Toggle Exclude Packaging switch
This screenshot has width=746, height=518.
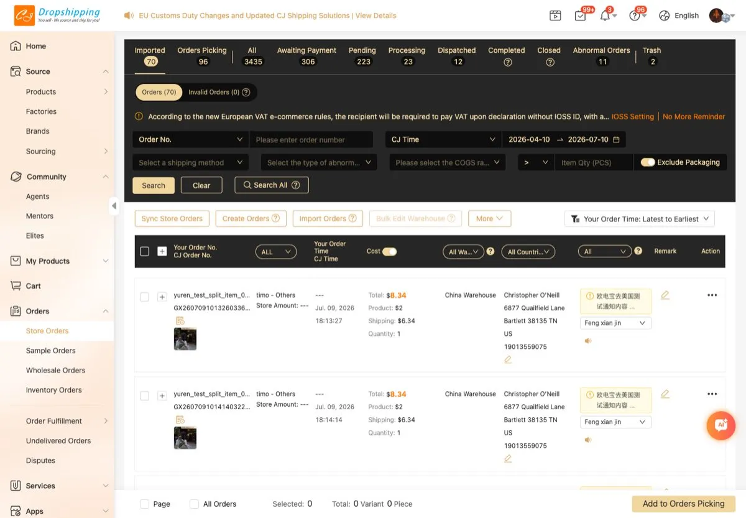click(648, 162)
